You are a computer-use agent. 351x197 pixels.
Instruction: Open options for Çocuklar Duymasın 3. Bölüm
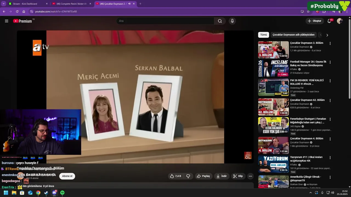point(330,44)
